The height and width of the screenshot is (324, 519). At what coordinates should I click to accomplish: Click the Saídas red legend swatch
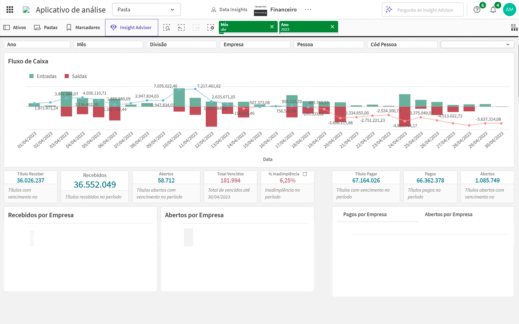point(67,76)
